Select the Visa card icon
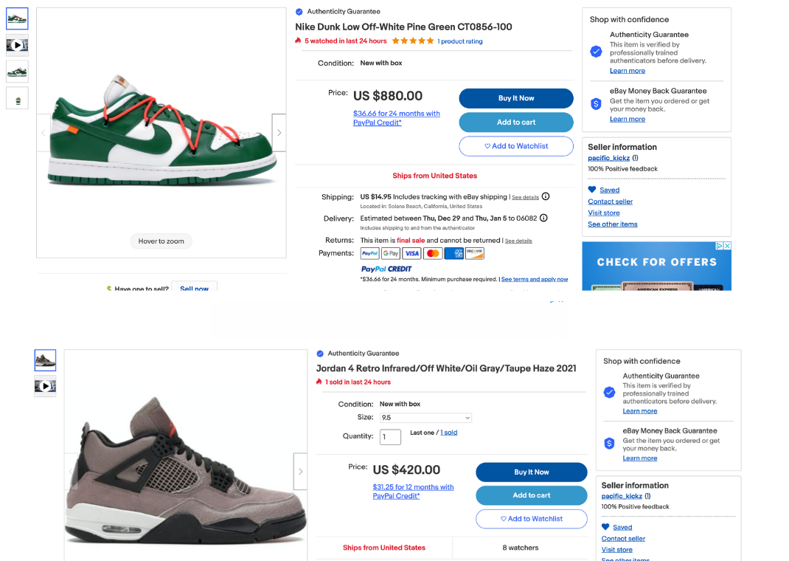The image size is (789, 561). pyautogui.click(x=412, y=253)
